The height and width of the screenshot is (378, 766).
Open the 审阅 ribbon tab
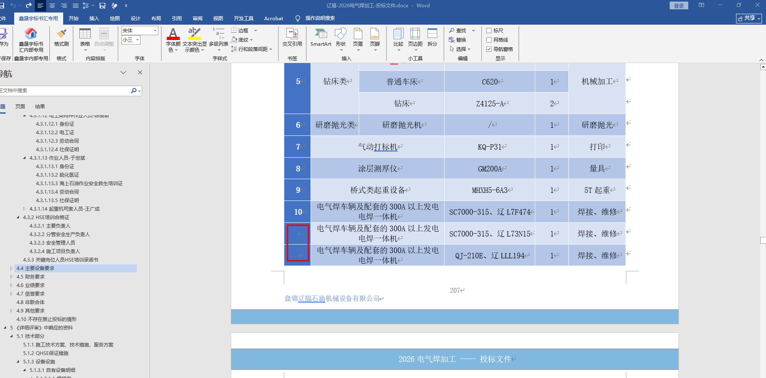click(198, 18)
